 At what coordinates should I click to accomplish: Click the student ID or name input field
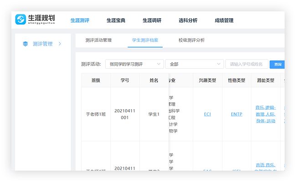[x=246, y=64]
